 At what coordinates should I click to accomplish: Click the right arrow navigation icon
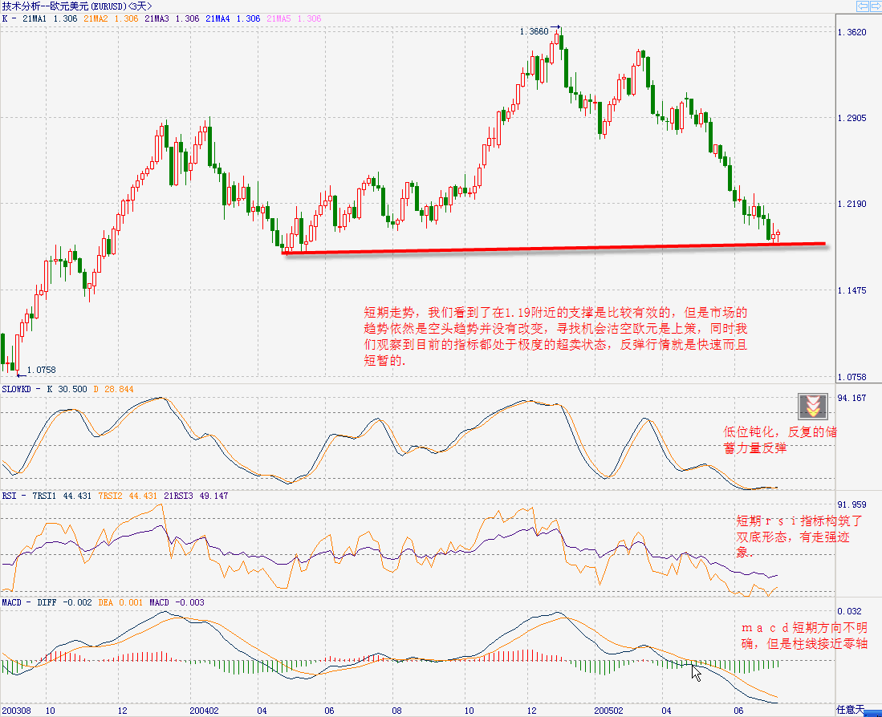point(876,6)
